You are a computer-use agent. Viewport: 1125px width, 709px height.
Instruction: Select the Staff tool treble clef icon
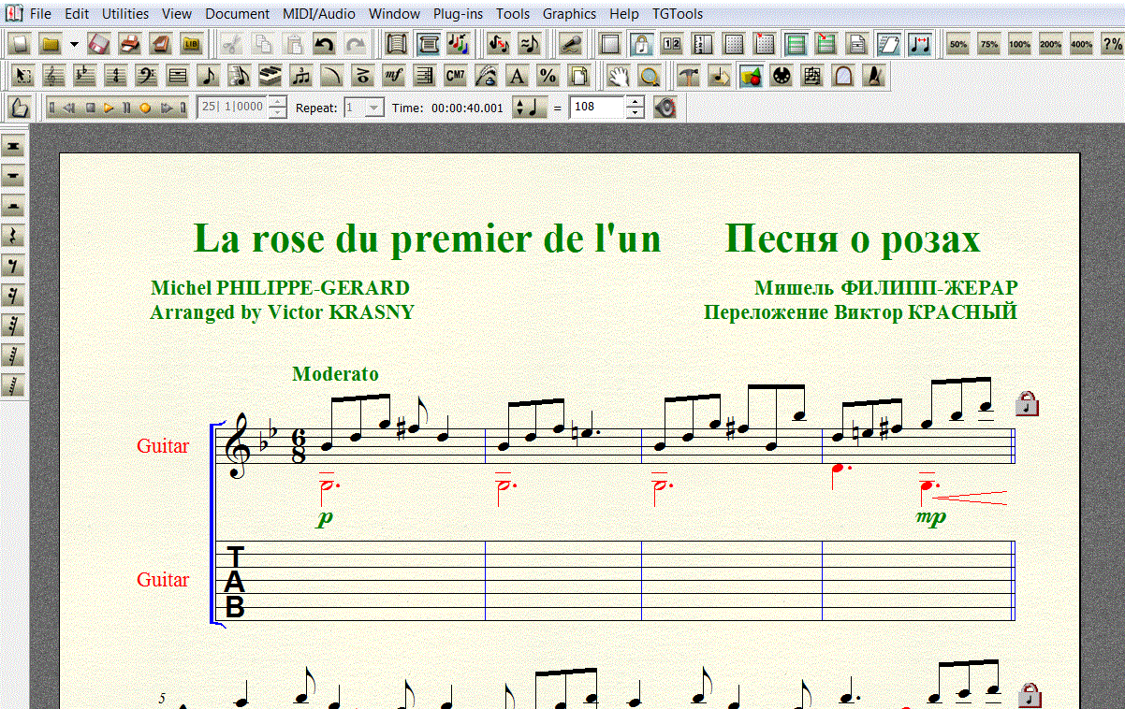coord(54,77)
